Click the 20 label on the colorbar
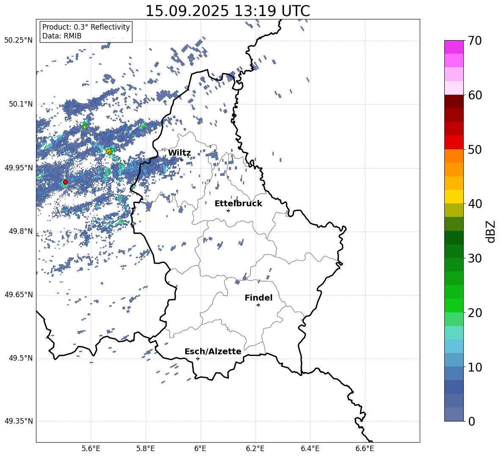This screenshot has height=457, width=501. [x=475, y=313]
